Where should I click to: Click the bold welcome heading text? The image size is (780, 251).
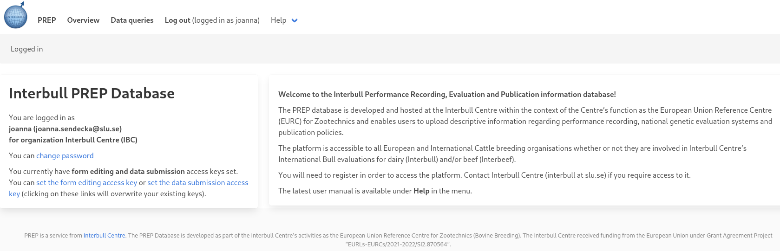(x=447, y=95)
